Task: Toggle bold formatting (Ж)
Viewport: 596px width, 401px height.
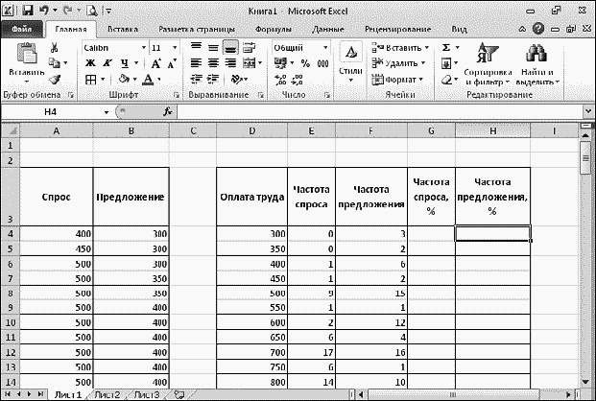Action: tap(89, 63)
